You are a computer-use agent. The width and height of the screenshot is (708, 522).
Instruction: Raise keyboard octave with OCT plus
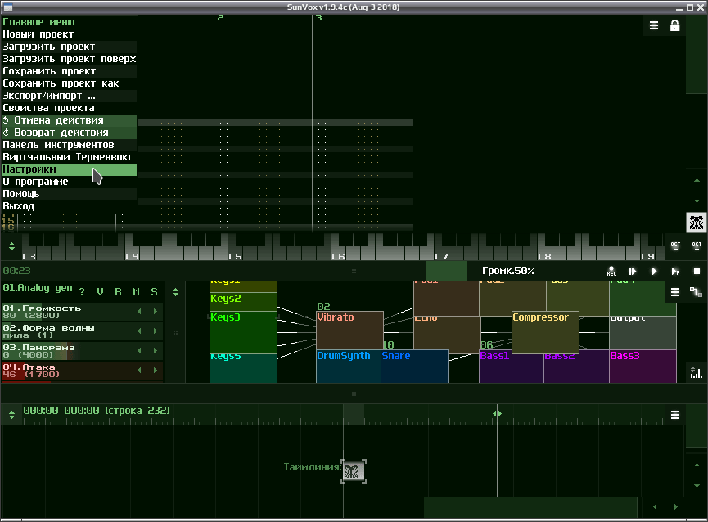click(697, 246)
